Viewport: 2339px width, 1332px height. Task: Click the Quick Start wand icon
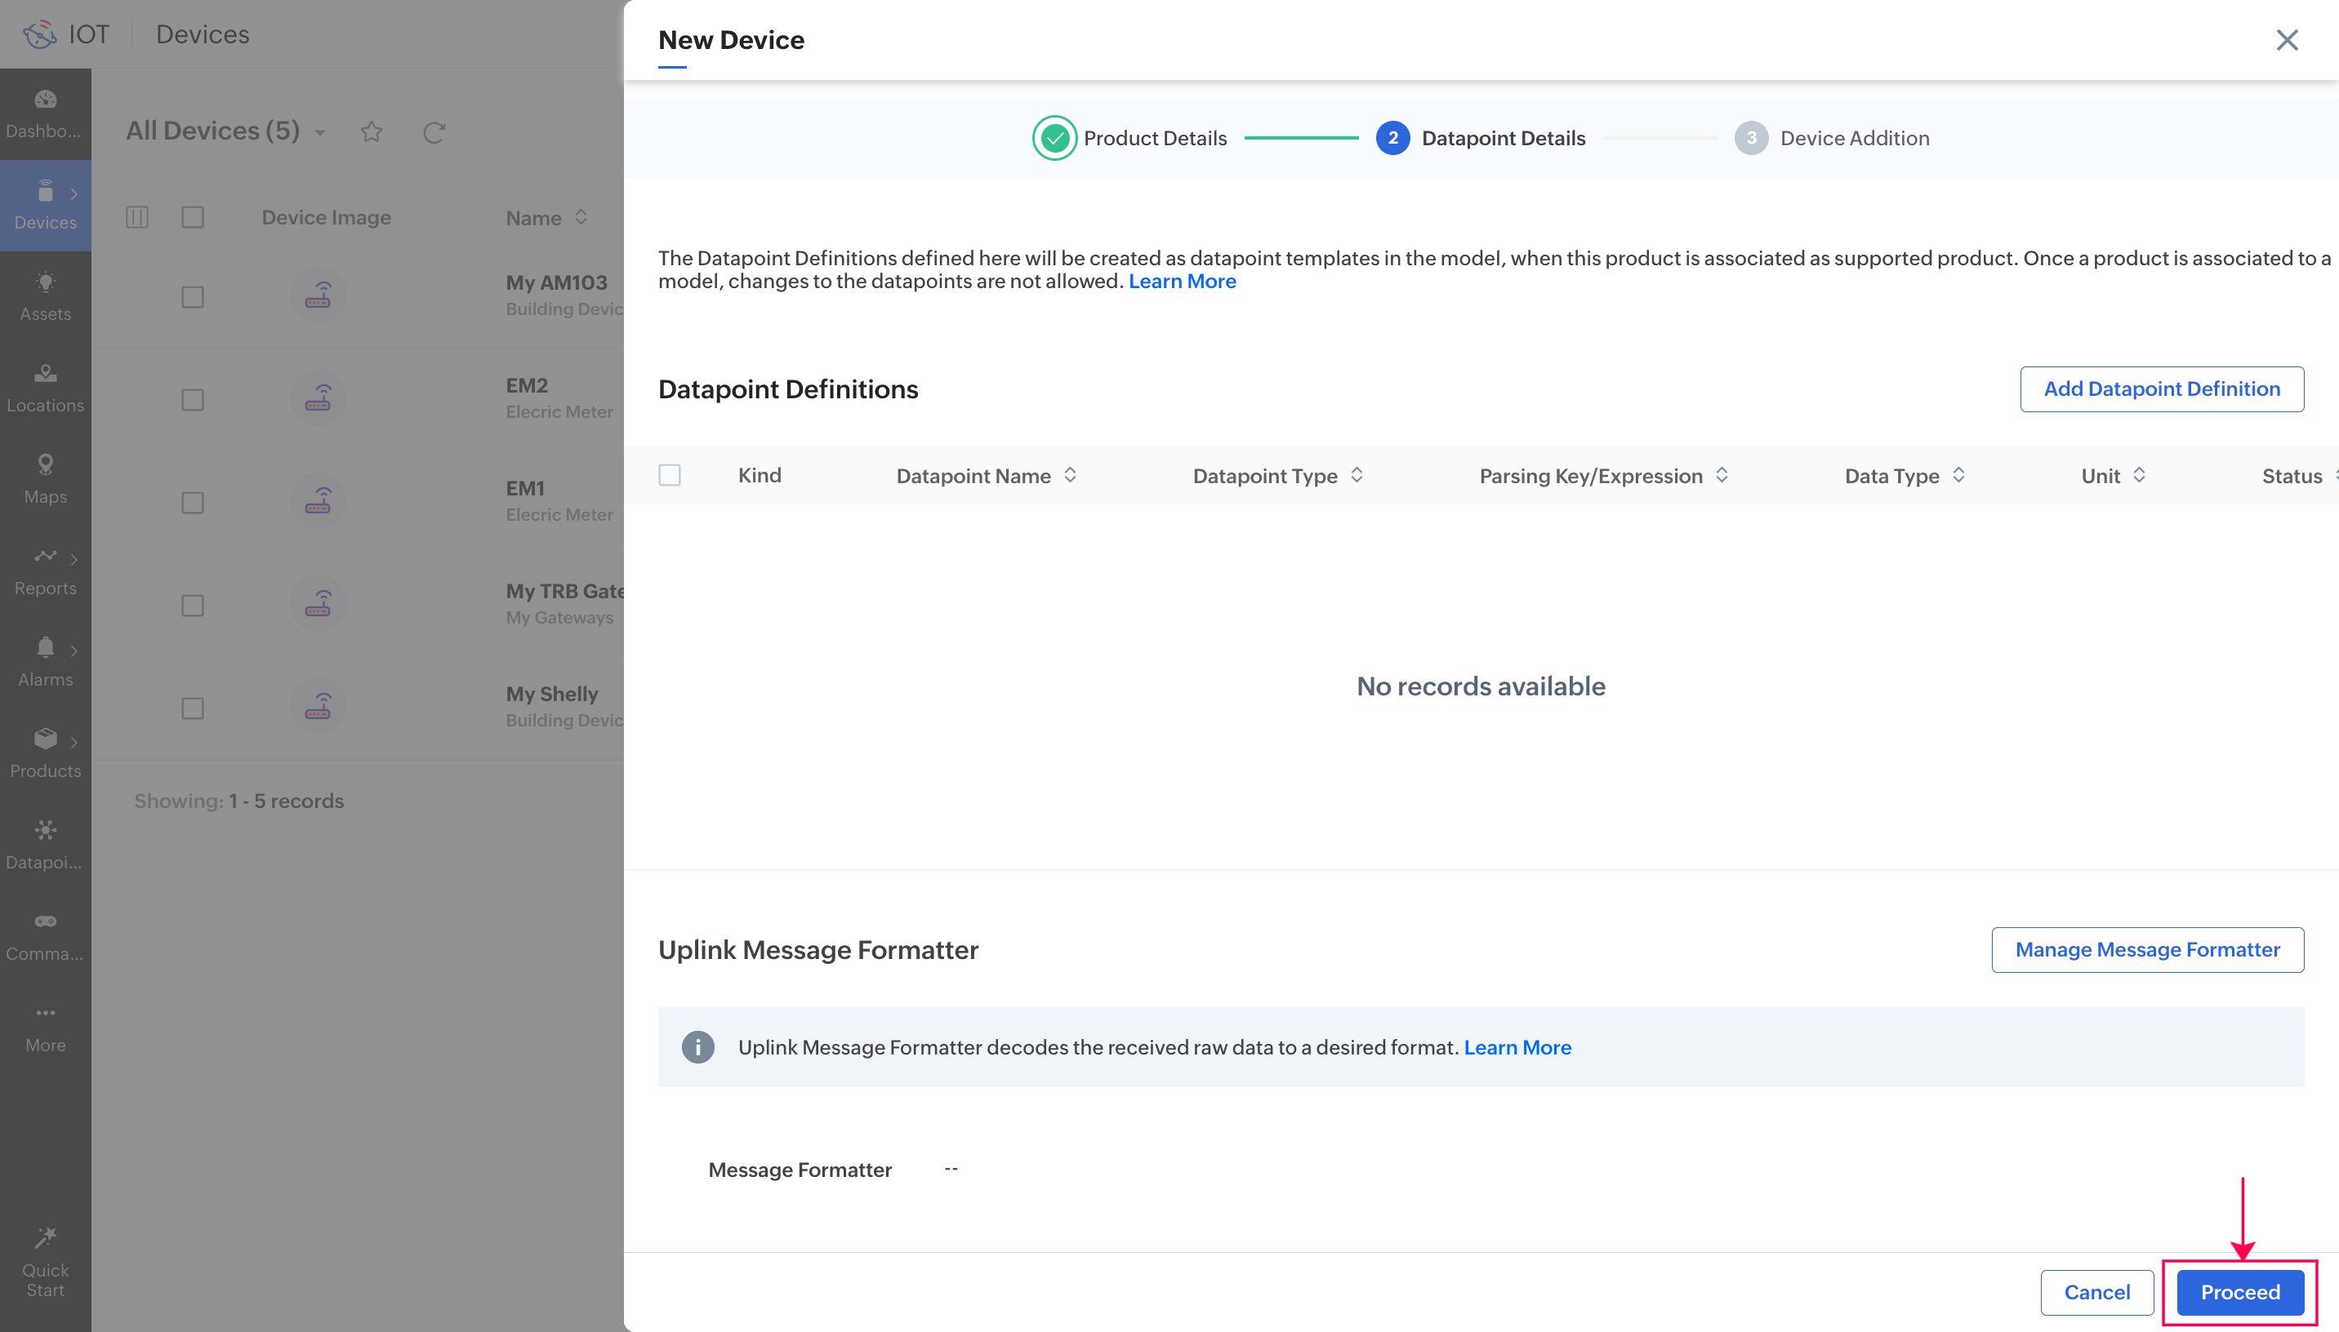tap(45, 1238)
